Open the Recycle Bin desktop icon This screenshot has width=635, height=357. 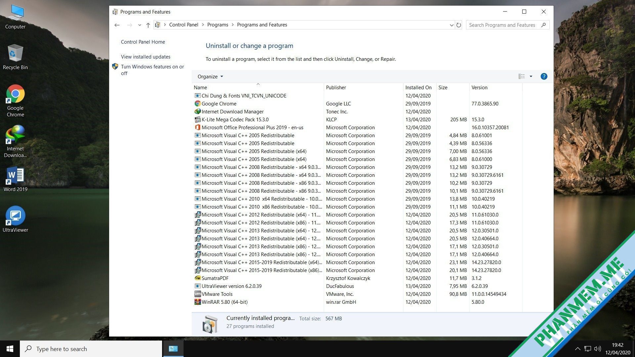click(15, 57)
